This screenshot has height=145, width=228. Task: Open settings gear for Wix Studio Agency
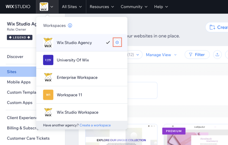117,43
